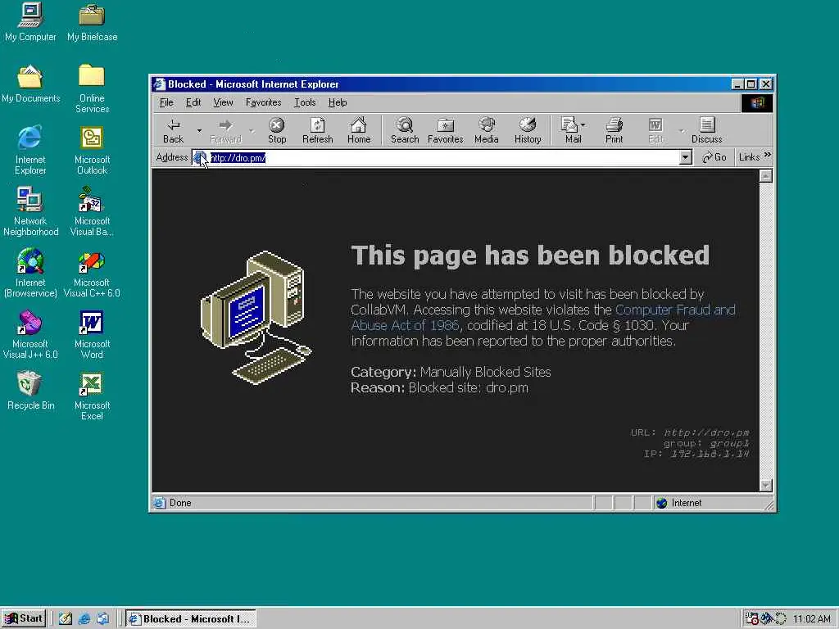Open the Search pane
The image size is (839, 629).
(x=405, y=131)
